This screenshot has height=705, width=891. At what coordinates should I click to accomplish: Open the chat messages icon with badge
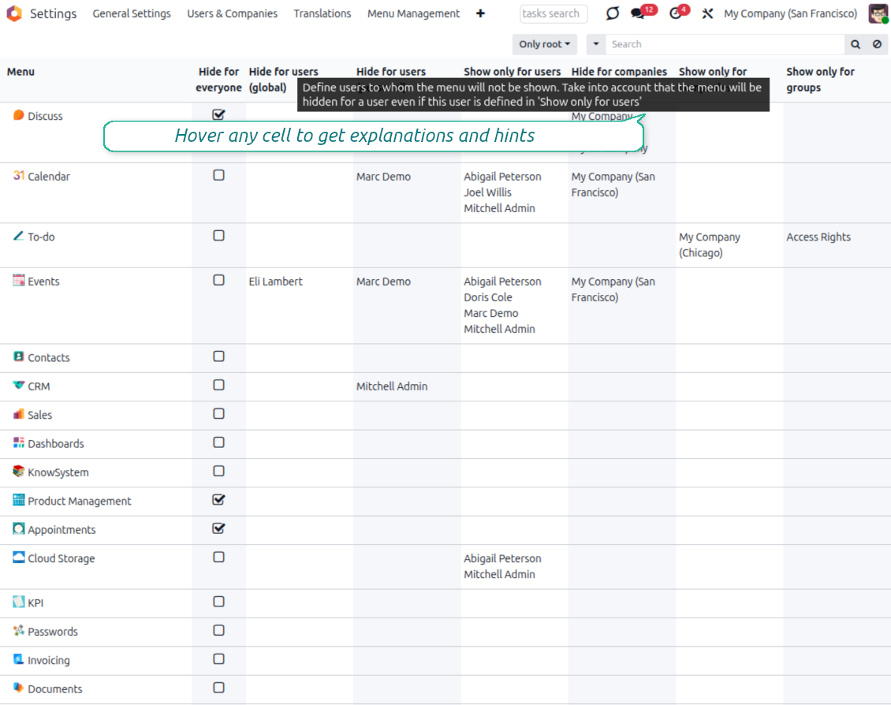tap(639, 13)
